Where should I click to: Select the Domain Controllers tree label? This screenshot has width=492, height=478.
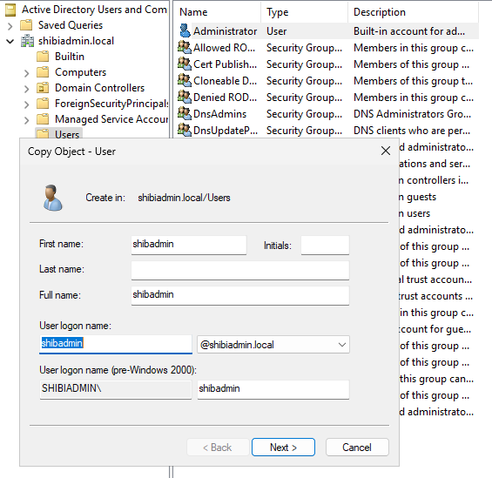(x=99, y=88)
